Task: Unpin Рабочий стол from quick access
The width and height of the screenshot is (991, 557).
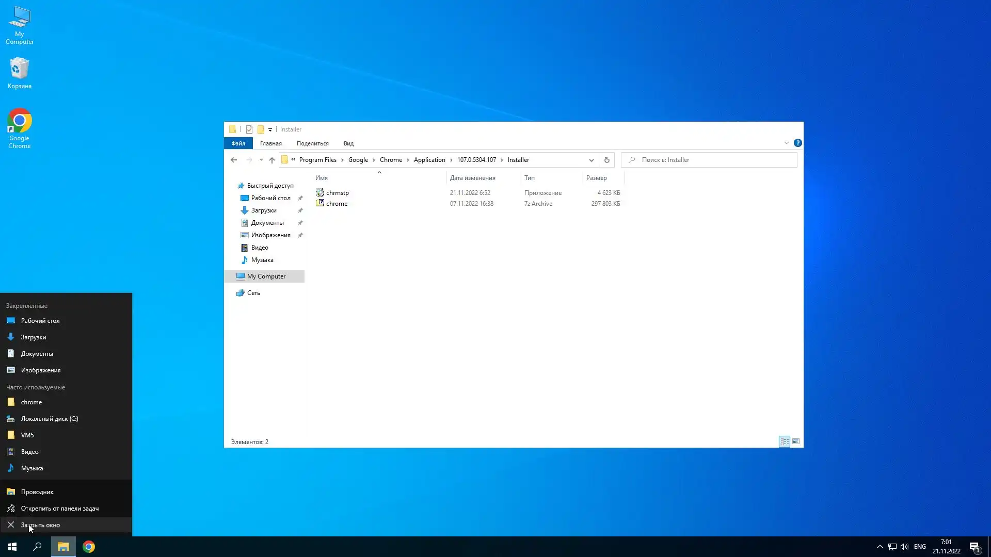Action: [x=300, y=198]
